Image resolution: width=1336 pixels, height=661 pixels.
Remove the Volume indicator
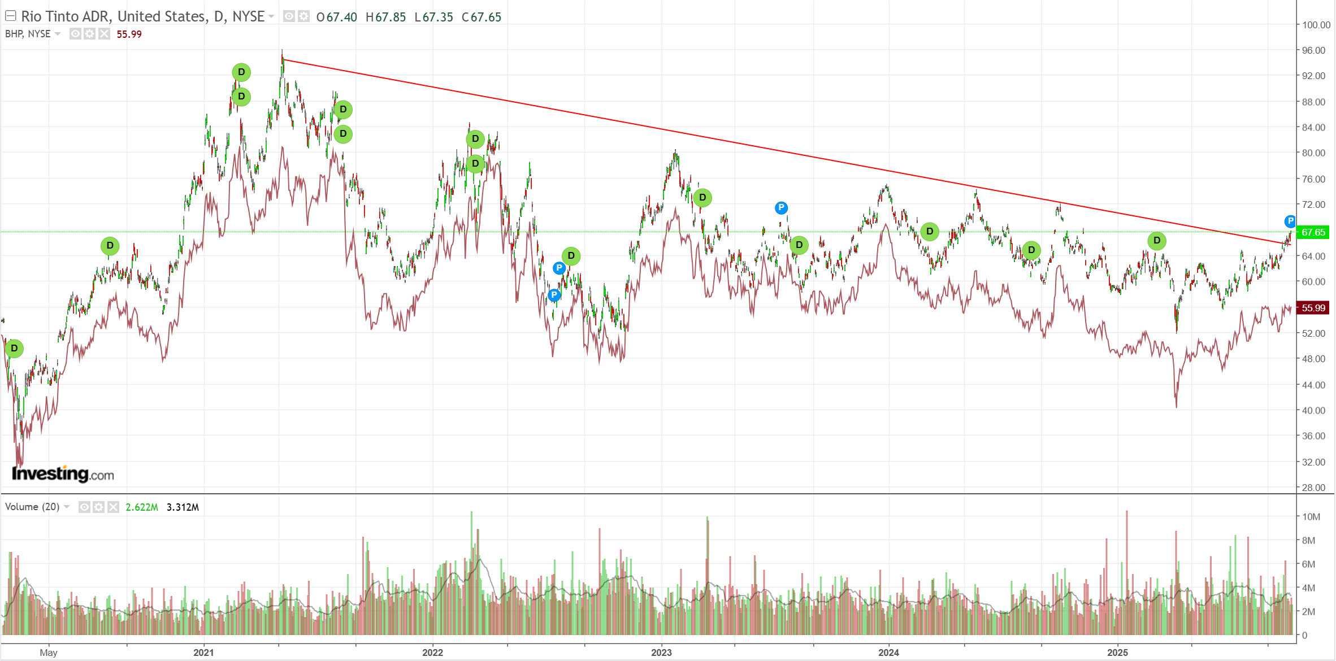[113, 507]
